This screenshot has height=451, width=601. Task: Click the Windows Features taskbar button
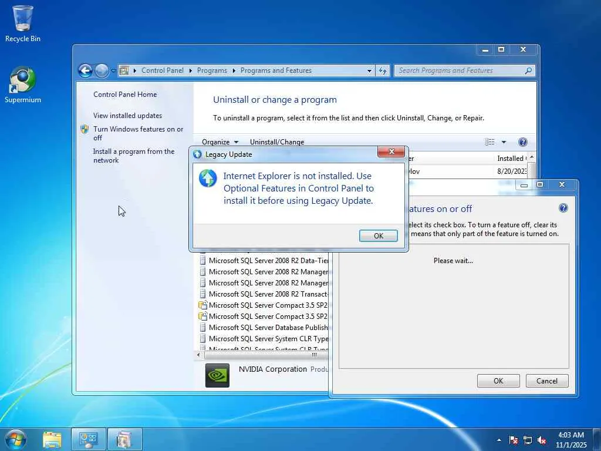tap(125, 439)
